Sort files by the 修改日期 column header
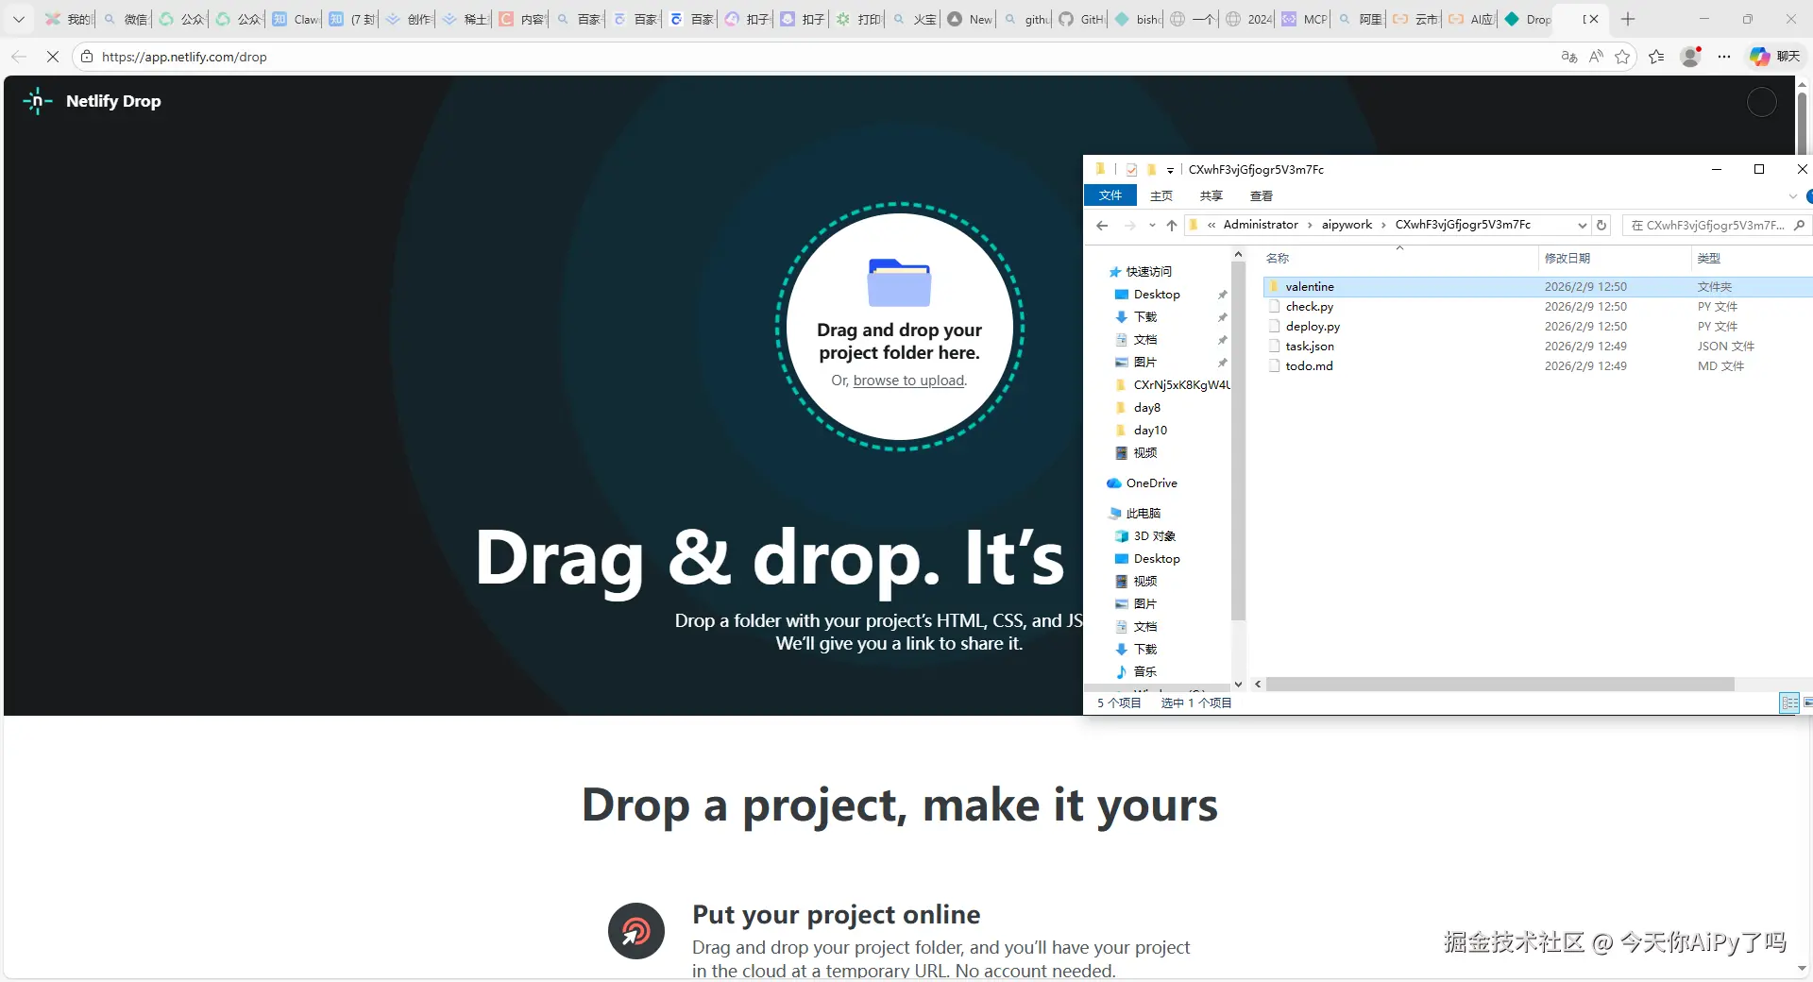The image size is (1813, 982). tap(1615, 258)
